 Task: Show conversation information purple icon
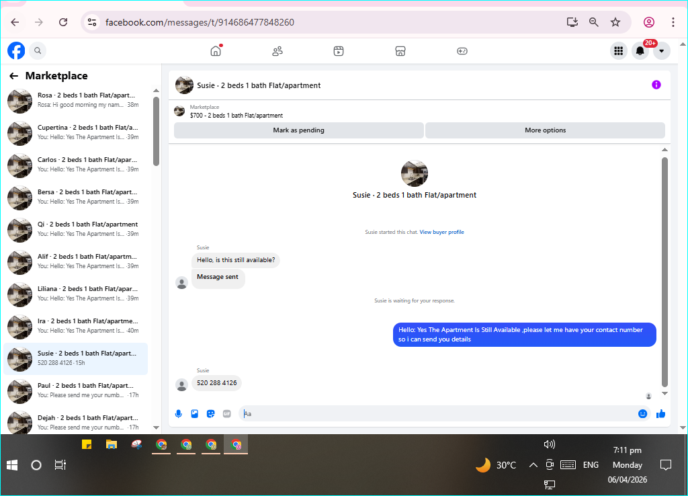point(656,85)
